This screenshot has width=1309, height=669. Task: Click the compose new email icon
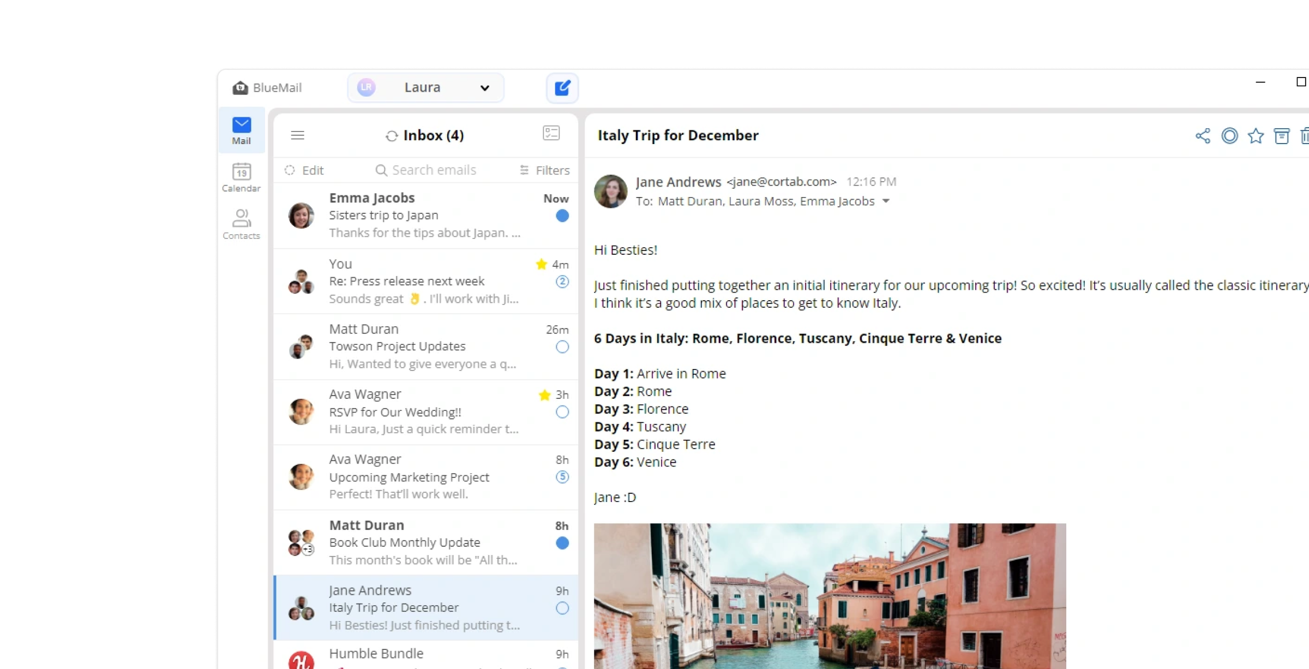coord(562,87)
